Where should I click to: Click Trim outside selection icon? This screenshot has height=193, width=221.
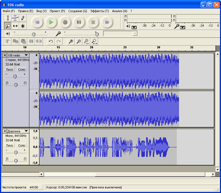coord(31,41)
